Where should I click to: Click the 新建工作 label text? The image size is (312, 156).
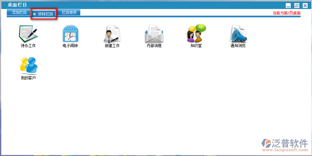112,46
